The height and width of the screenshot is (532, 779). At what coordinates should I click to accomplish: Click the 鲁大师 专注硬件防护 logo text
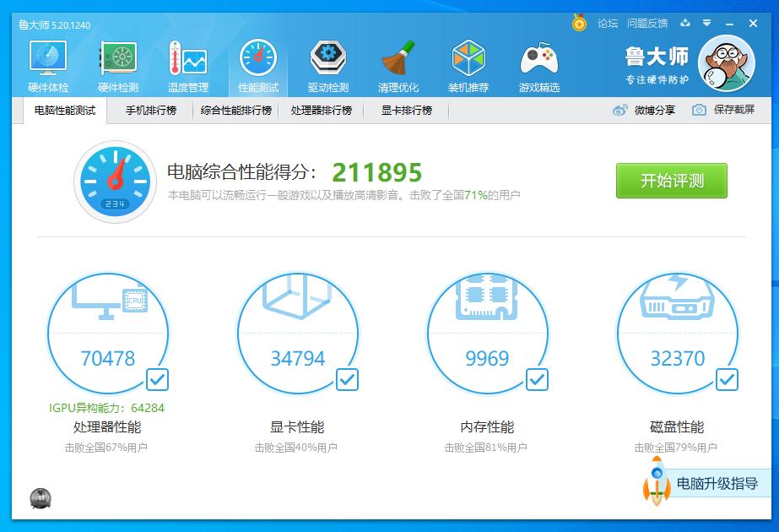click(657, 65)
